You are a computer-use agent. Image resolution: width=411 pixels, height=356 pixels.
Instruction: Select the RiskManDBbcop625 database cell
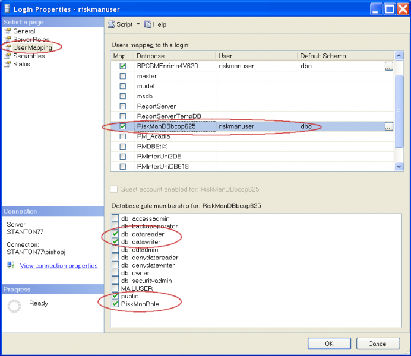coord(175,126)
